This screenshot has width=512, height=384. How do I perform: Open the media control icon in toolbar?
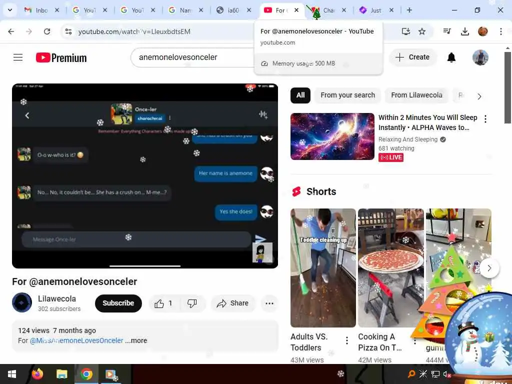pos(447,31)
